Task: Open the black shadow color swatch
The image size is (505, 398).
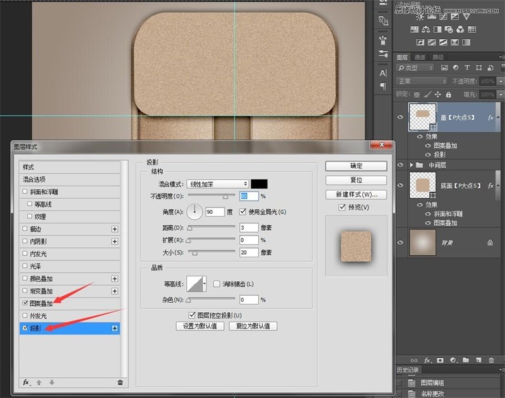Action: 259,184
